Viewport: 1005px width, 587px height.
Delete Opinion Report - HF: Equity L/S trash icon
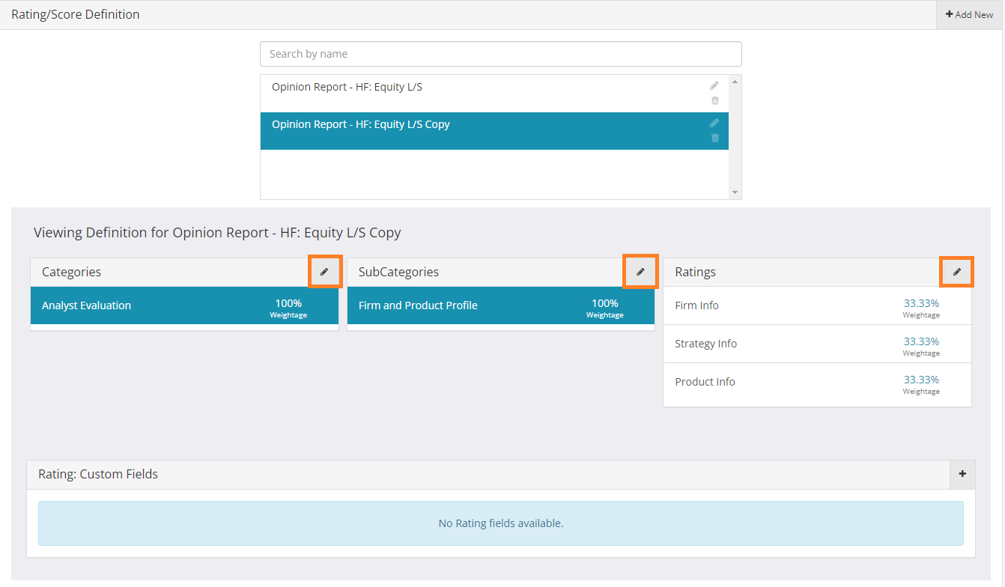coord(714,100)
